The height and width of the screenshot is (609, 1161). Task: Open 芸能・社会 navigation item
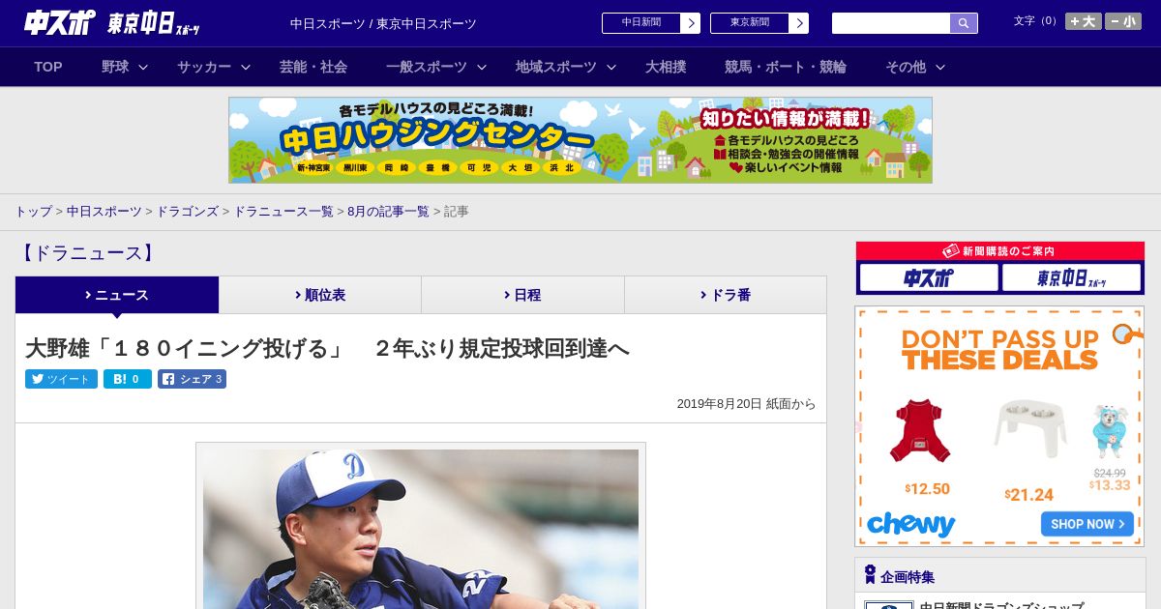pos(313,67)
